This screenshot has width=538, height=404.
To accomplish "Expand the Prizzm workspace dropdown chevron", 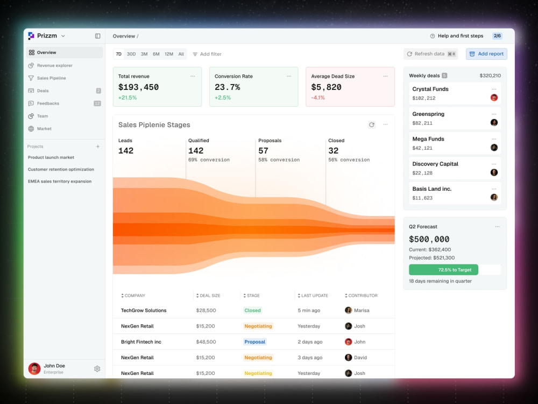I will point(63,36).
